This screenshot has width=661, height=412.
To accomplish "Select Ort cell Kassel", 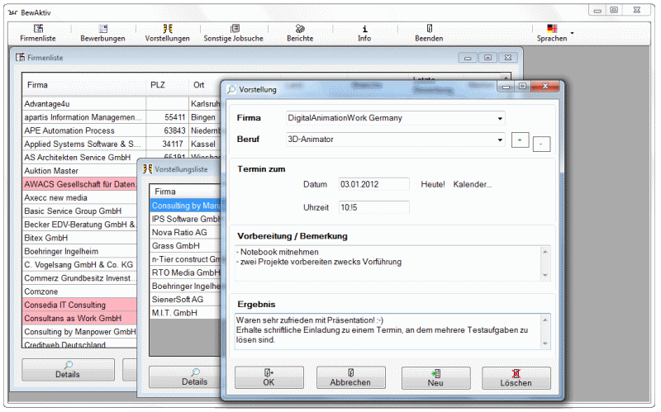I will [205, 144].
